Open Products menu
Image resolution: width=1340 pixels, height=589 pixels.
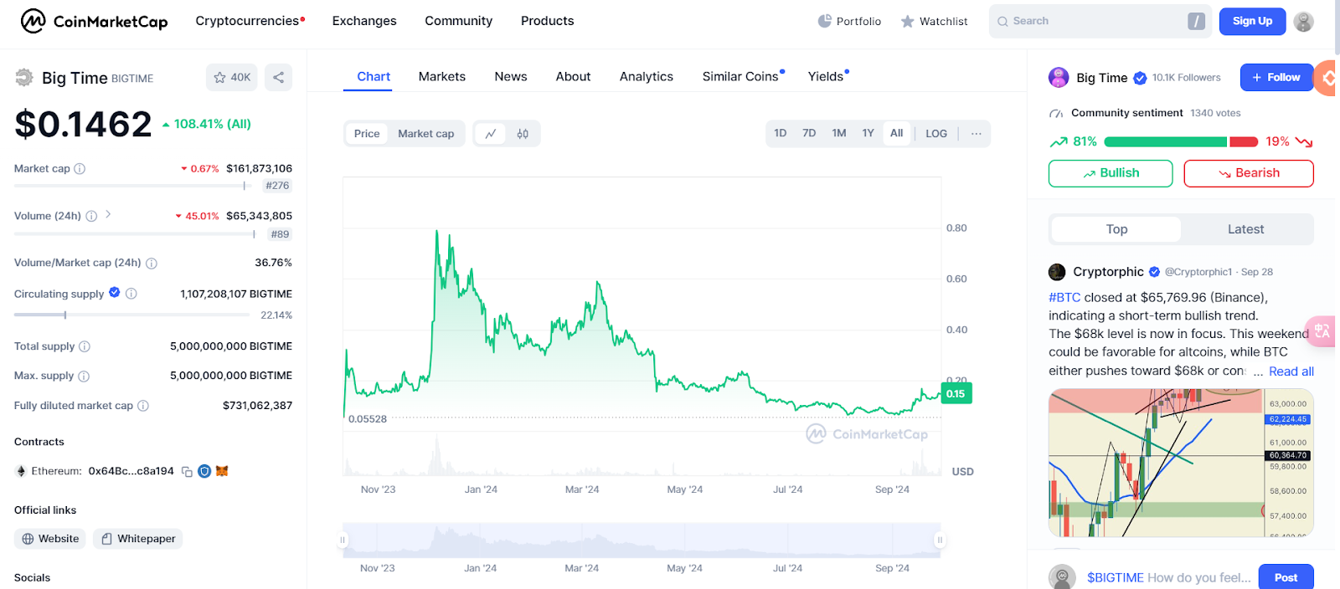[548, 21]
